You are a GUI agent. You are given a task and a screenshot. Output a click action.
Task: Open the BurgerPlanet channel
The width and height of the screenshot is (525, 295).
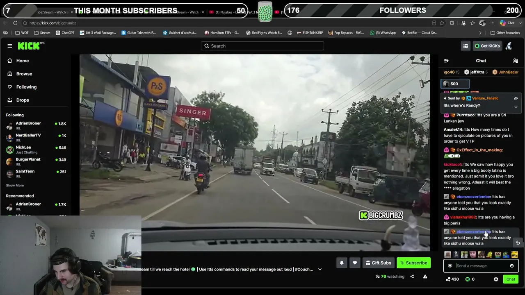(36, 161)
